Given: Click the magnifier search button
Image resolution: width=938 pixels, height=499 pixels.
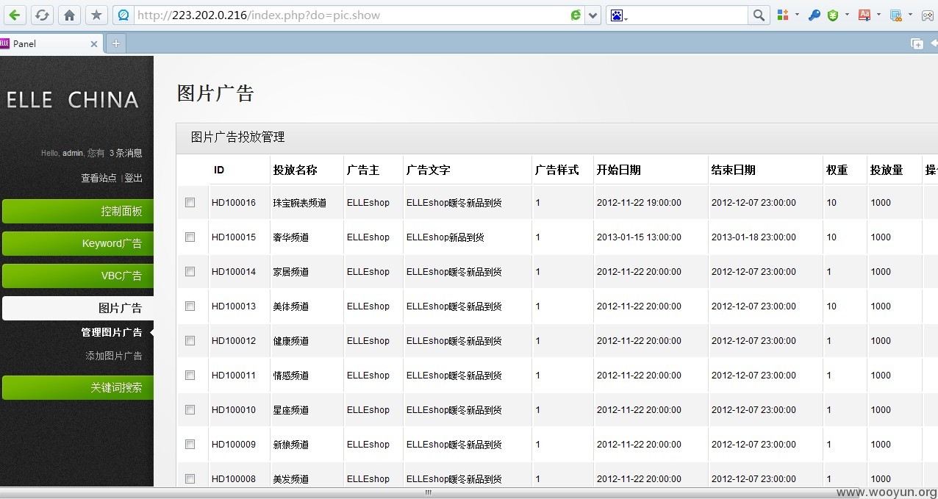Looking at the screenshot, I should [x=759, y=15].
